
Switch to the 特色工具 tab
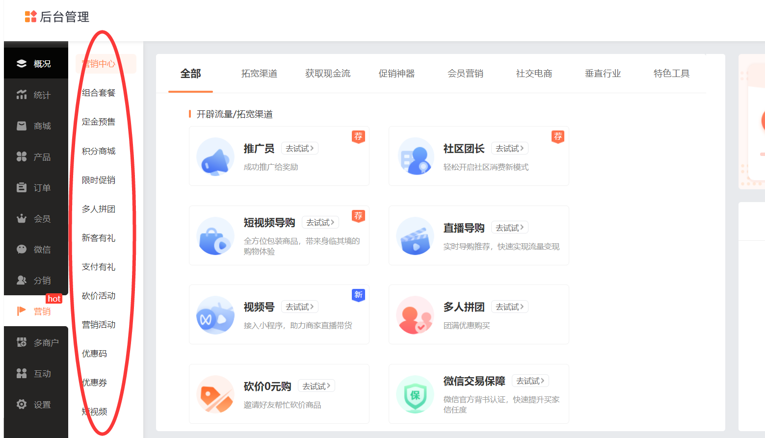coord(671,74)
